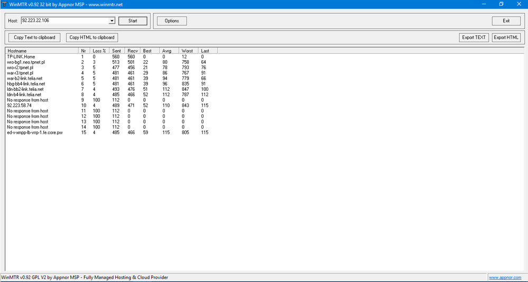Sort by Hostname column header

click(x=41, y=51)
